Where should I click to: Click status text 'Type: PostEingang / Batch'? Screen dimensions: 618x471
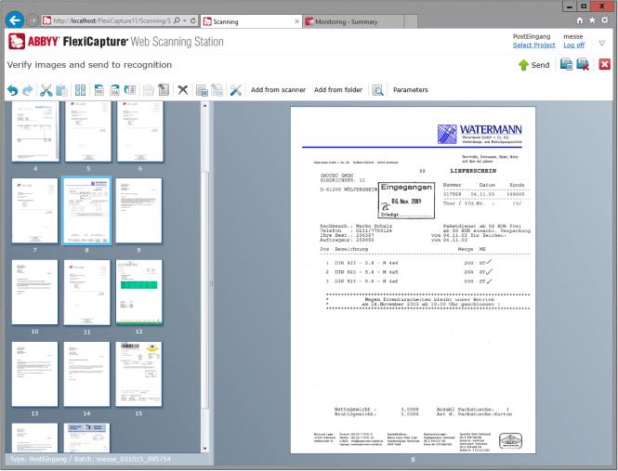[x=90, y=459]
